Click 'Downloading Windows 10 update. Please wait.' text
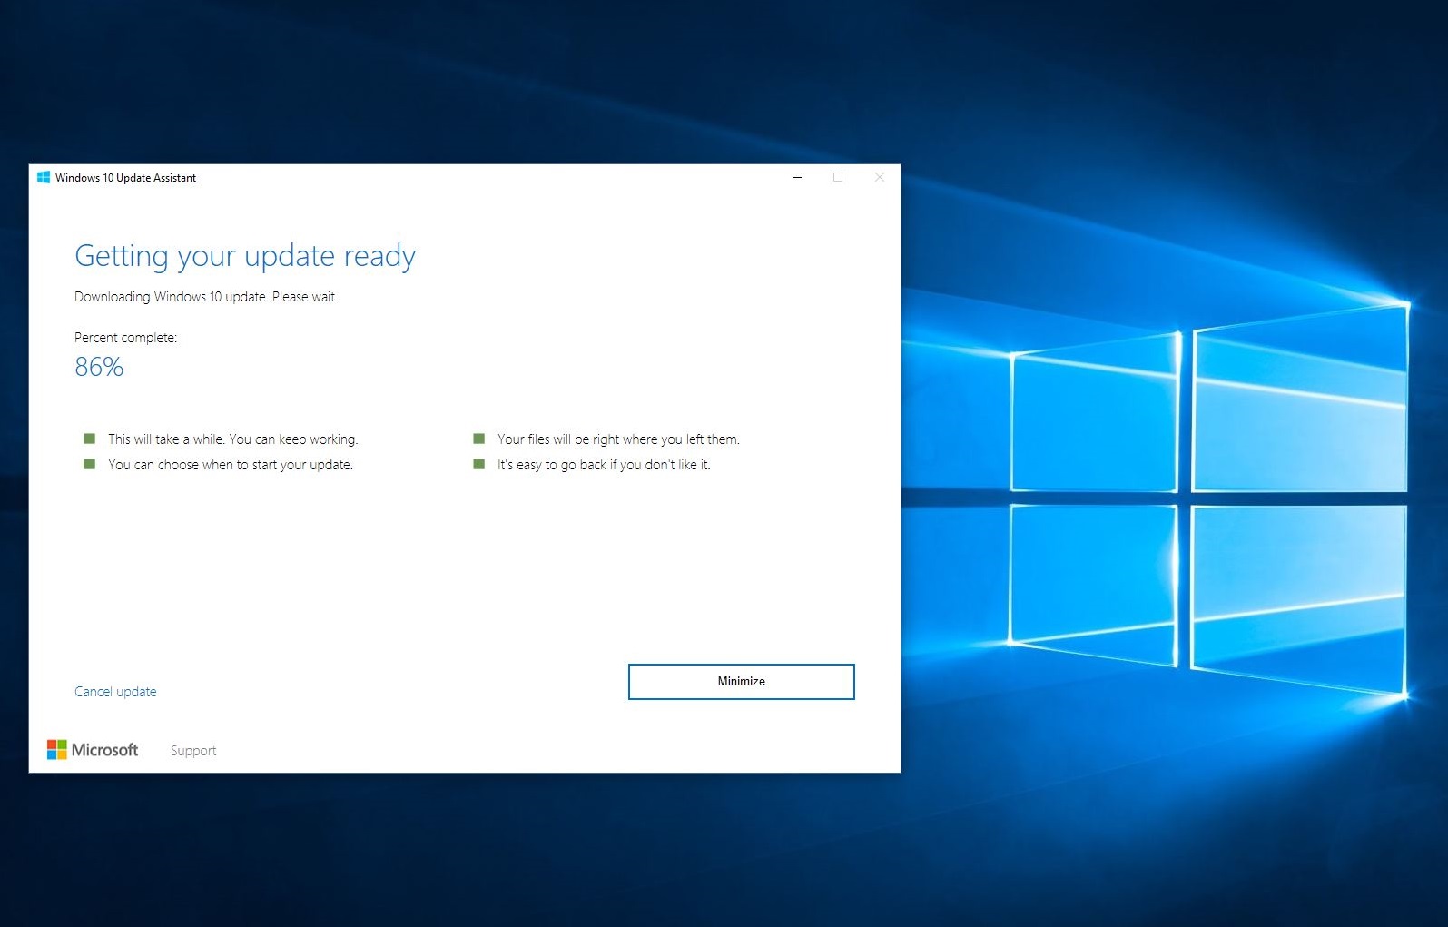Viewport: 1448px width, 927px height. (206, 297)
